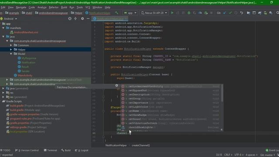The image size is (279, 157).
Task: Expand the java (generated) folder
Action: (x=3, y=88)
